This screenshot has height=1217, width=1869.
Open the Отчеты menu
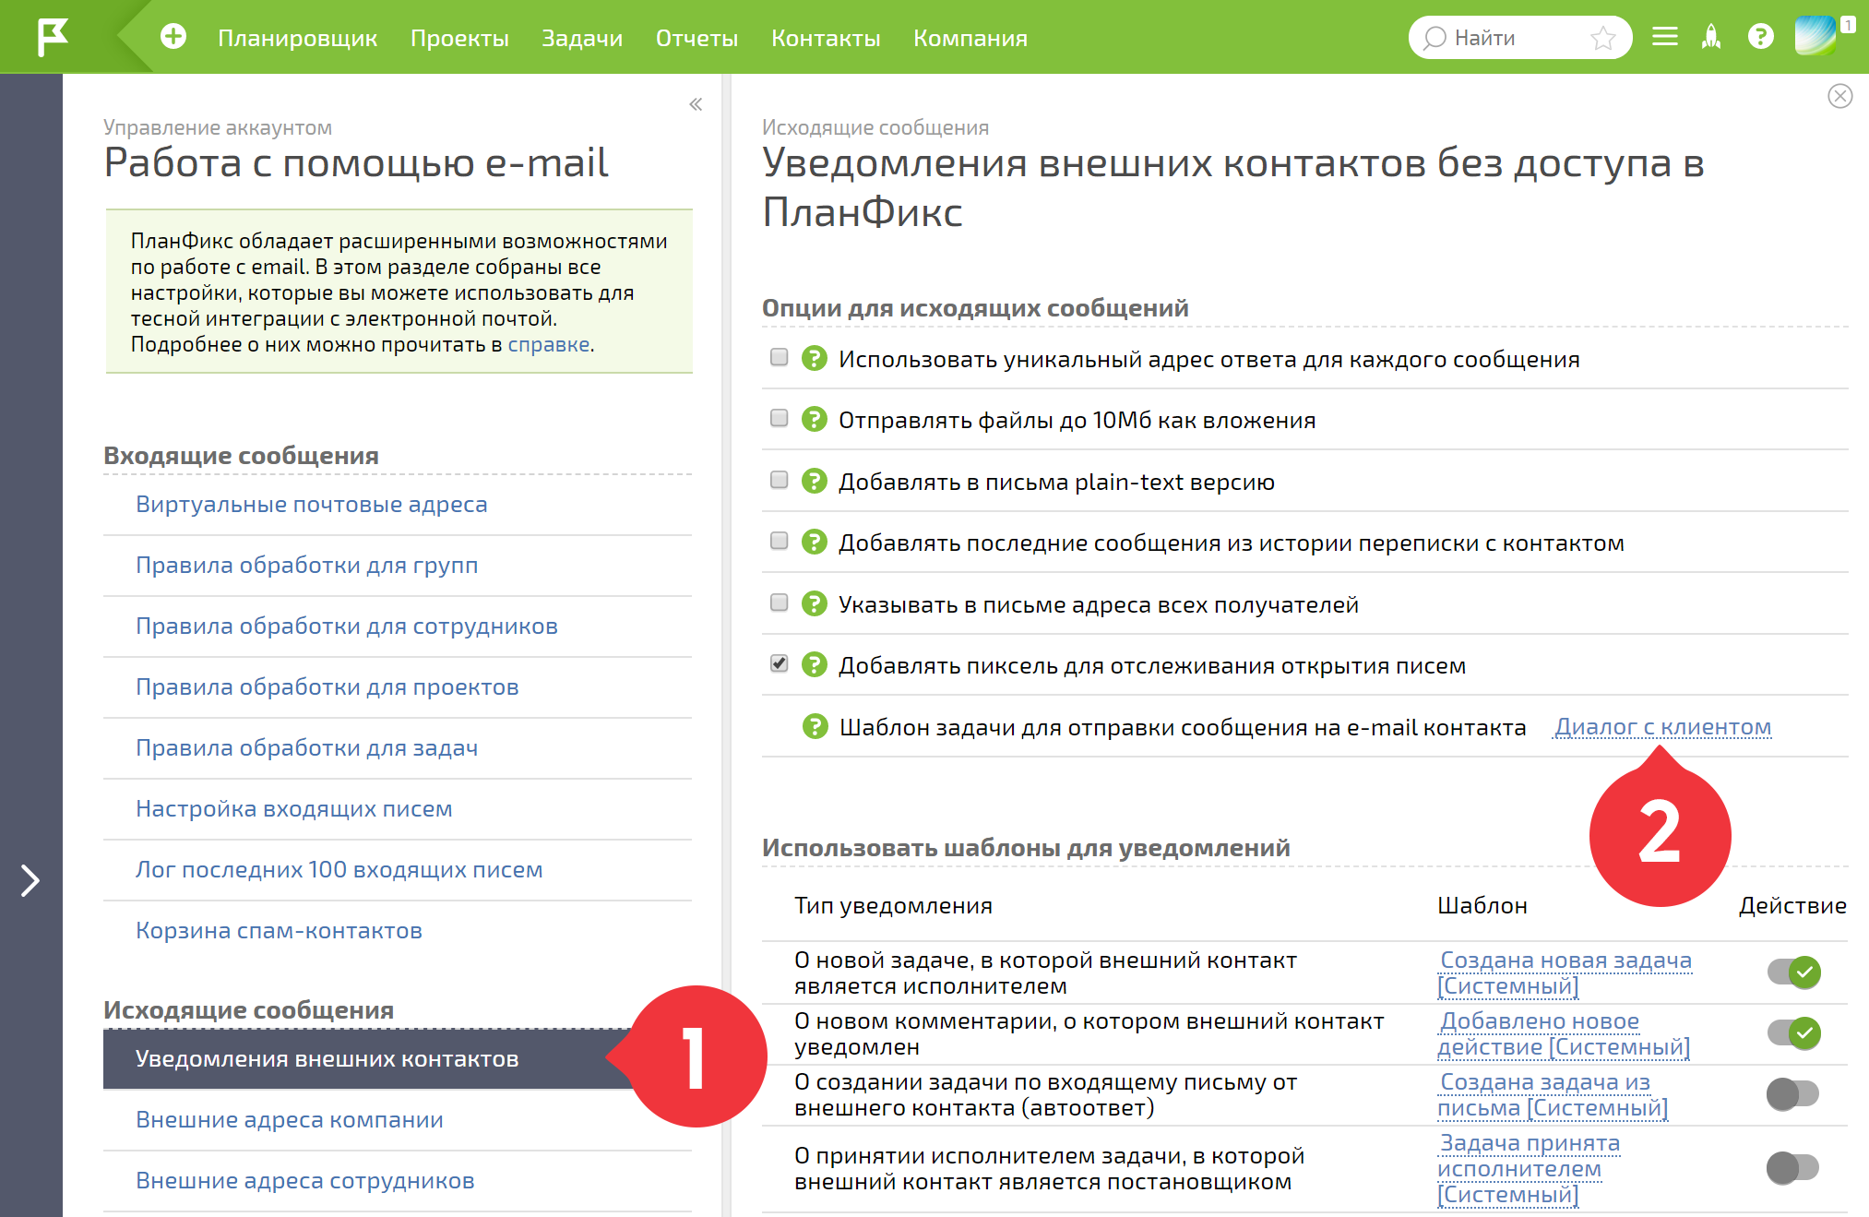click(696, 38)
